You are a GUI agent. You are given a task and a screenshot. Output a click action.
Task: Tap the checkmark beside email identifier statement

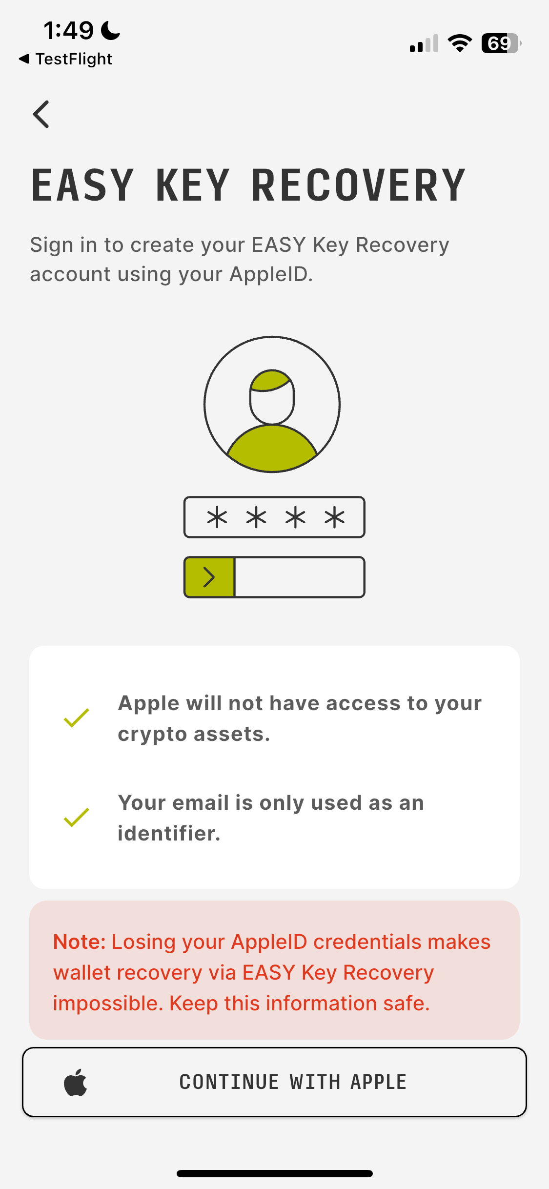[x=77, y=818]
